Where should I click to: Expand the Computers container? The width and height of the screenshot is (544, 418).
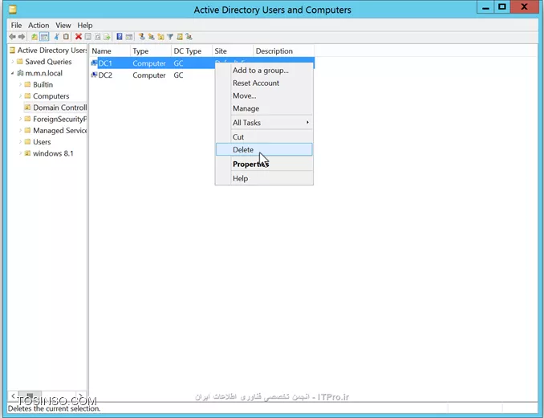21,96
